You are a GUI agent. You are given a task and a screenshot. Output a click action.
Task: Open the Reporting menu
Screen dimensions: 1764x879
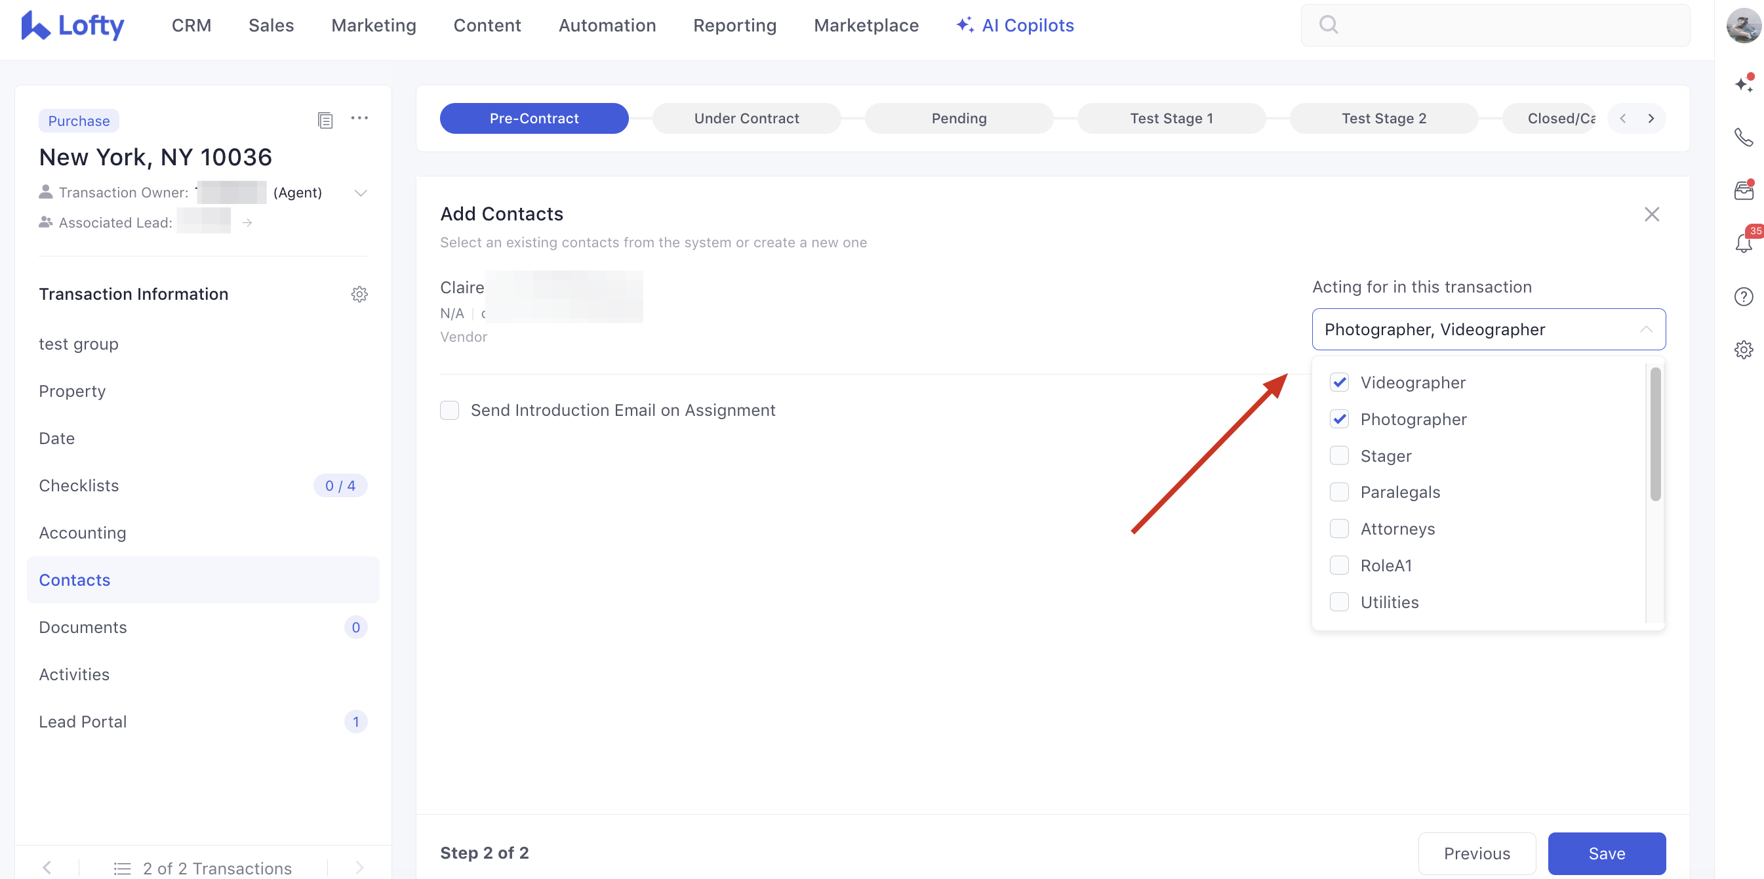(734, 26)
